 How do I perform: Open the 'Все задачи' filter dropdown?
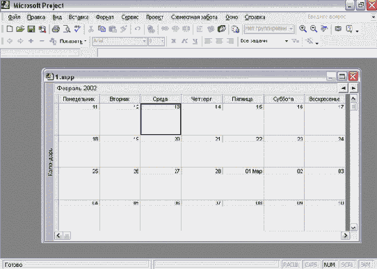point(287,41)
